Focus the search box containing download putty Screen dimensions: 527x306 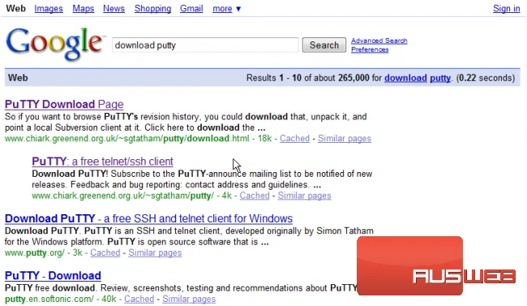[x=205, y=45]
